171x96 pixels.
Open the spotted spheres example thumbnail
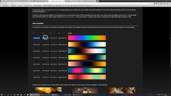click(85, 90)
